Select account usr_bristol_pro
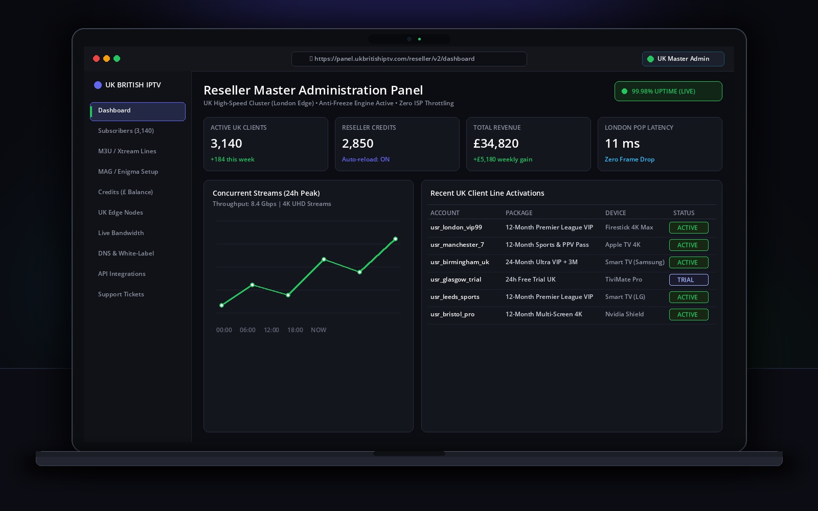Image resolution: width=818 pixels, height=511 pixels. [452, 314]
